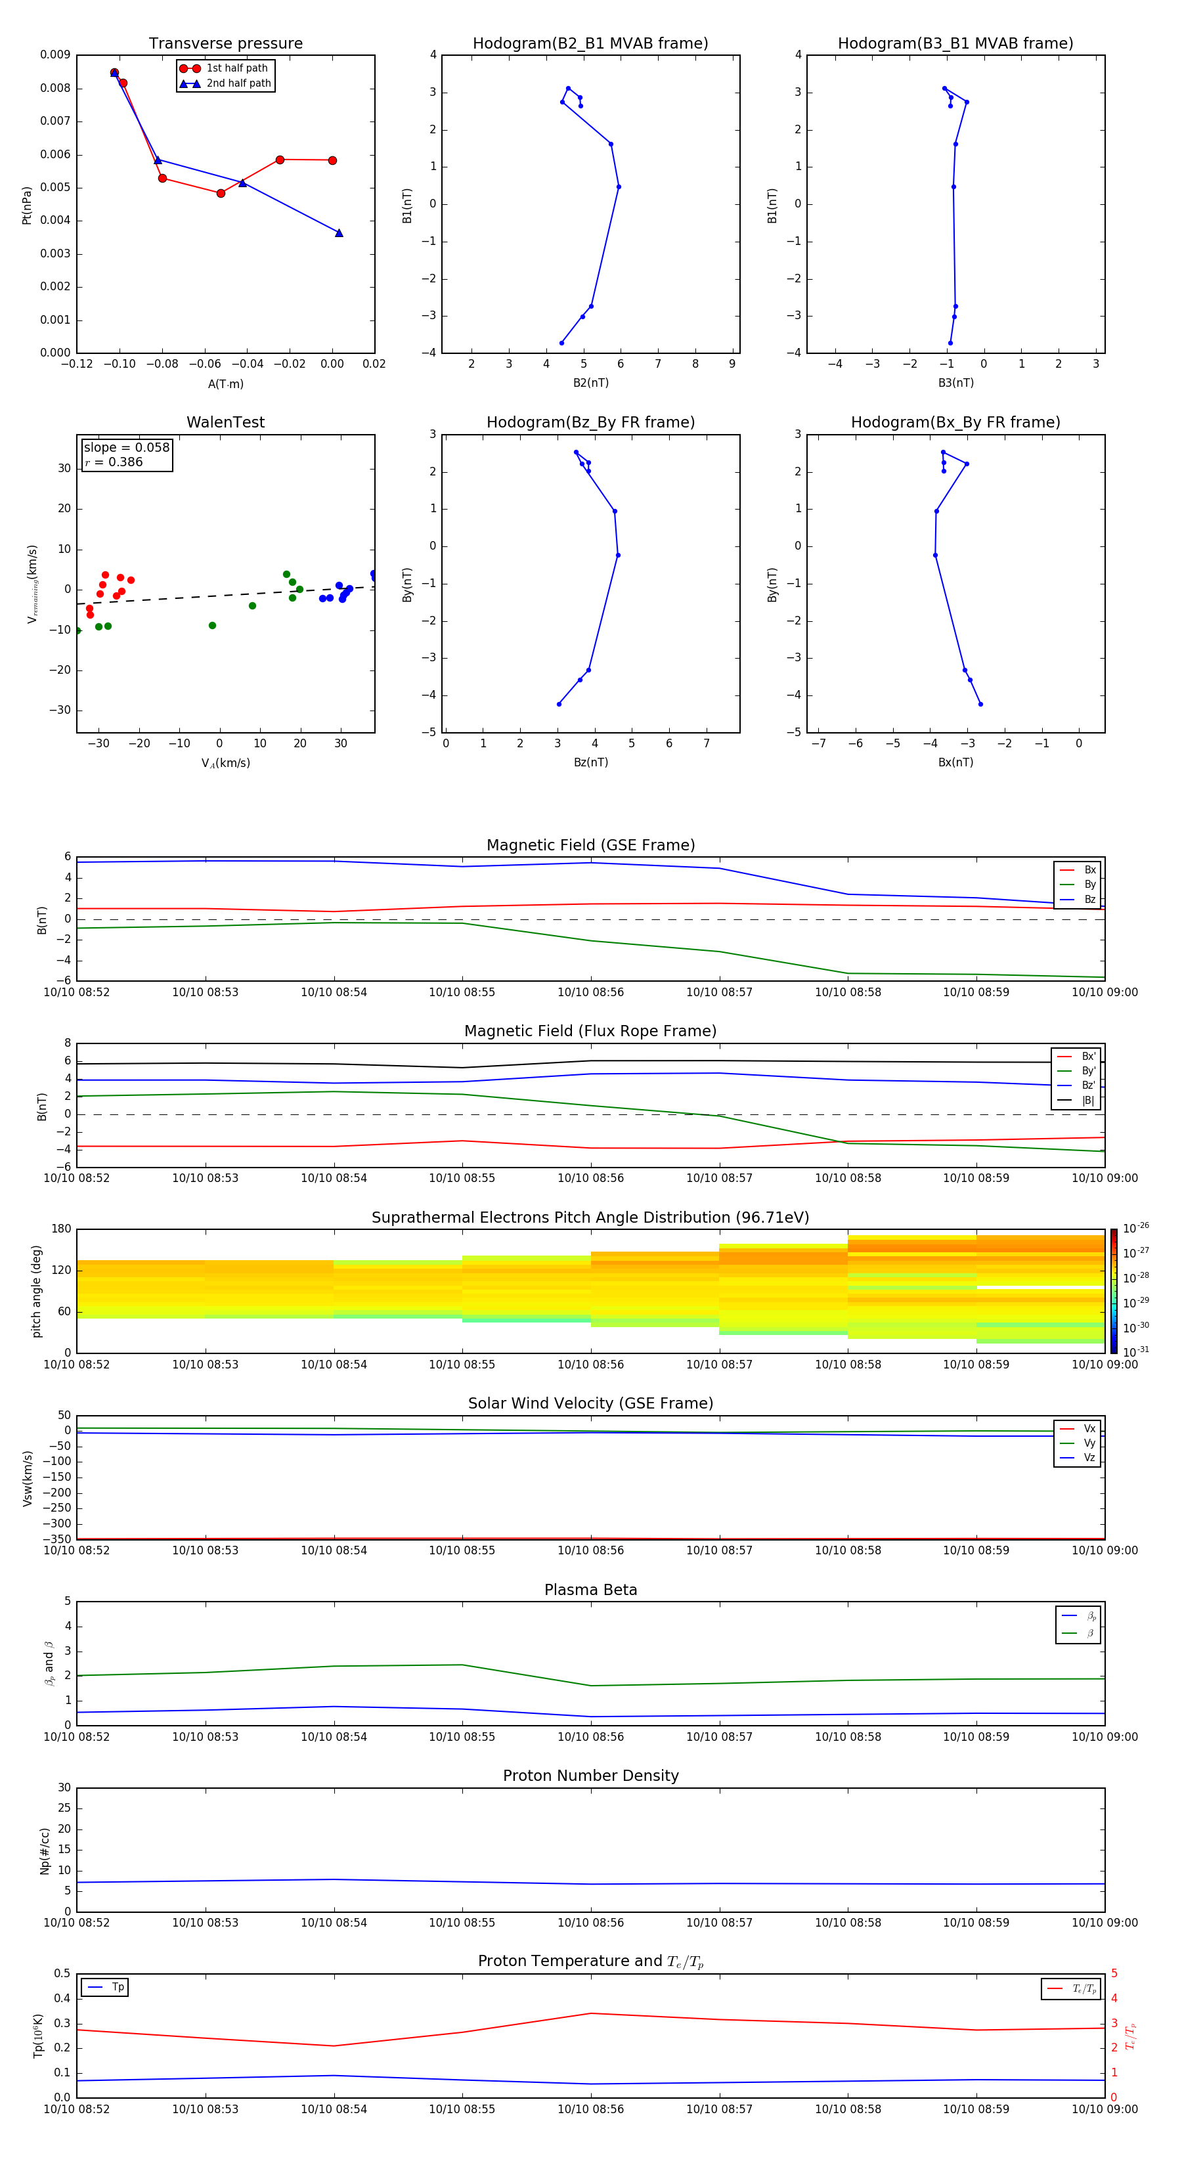Click the 'Transverse pressure' plot title
This screenshot has height=2167, width=1182.
[225, 43]
